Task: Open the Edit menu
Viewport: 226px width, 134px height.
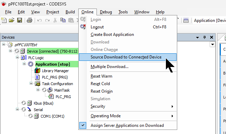Action: (x=21, y=12)
